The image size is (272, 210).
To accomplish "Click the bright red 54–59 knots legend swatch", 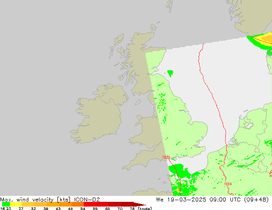I will pos(90,204).
